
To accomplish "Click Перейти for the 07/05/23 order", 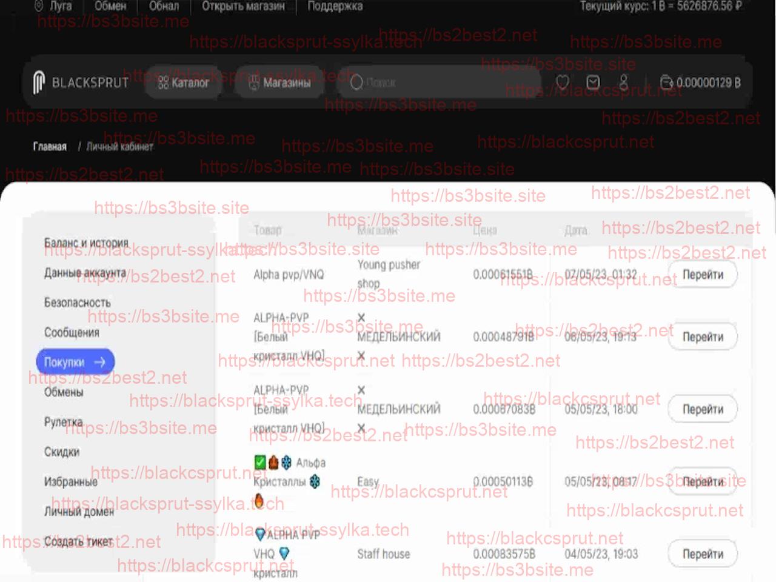I will (x=703, y=275).
